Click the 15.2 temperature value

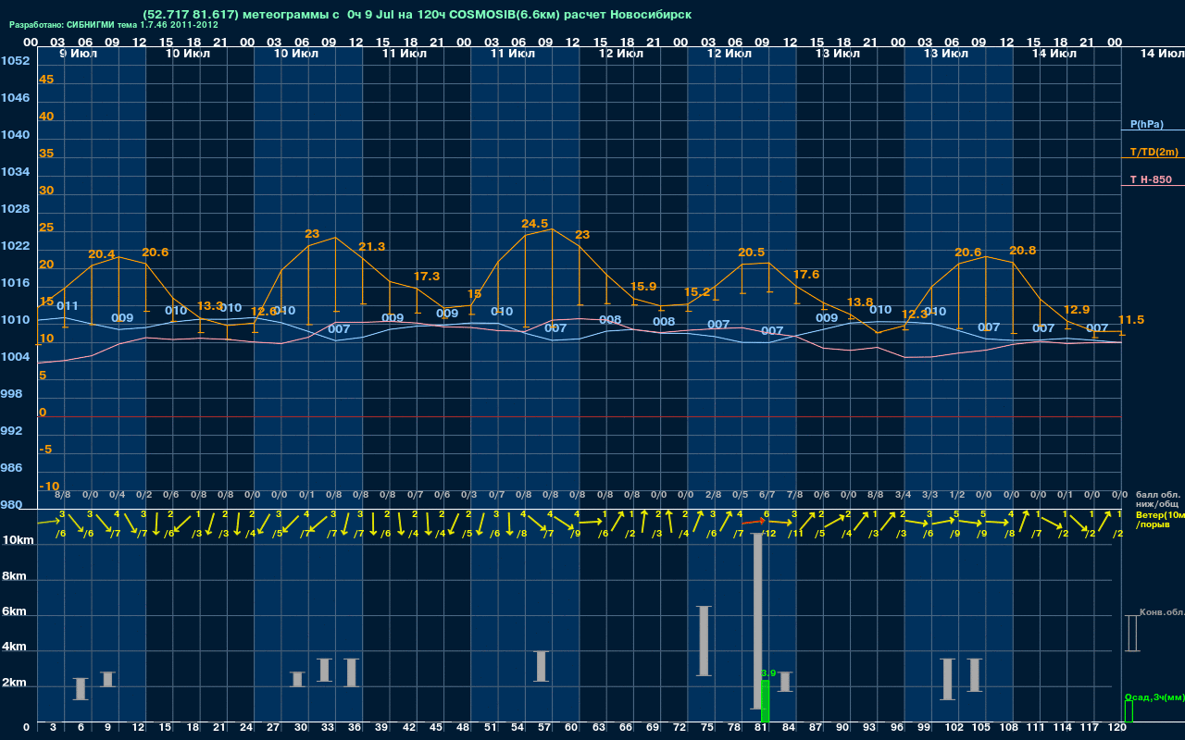tap(697, 292)
